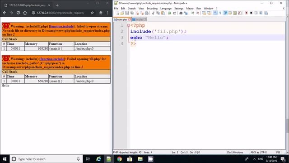This screenshot has height=163, width=289.
Task: Open the Settings menu
Action: coord(179,9)
